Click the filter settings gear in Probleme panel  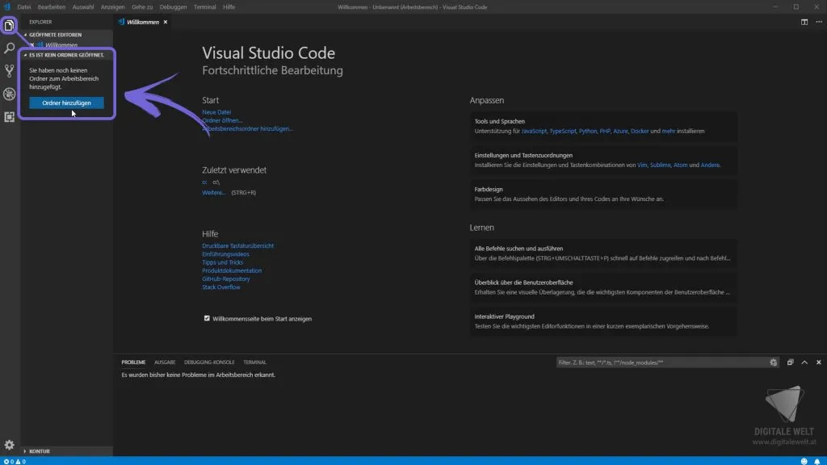pos(773,362)
